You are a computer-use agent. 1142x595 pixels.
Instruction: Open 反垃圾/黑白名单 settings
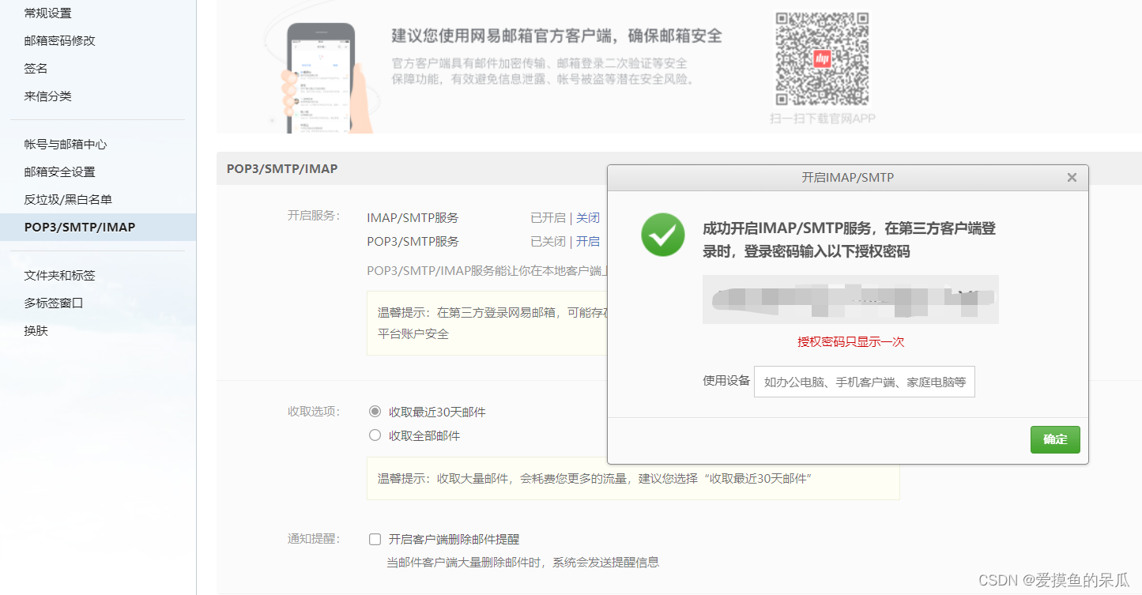[x=67, y=199]
